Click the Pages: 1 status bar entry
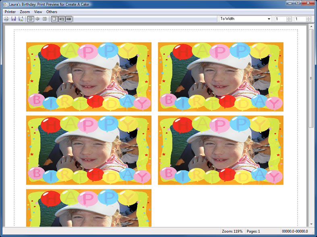The width and height of the screenshot is (317, 237). [x=253, y=231]
